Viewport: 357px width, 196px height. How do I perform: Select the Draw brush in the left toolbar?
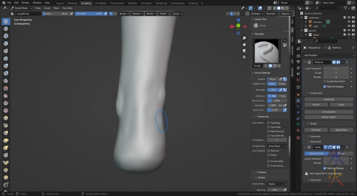coord(6,21)
